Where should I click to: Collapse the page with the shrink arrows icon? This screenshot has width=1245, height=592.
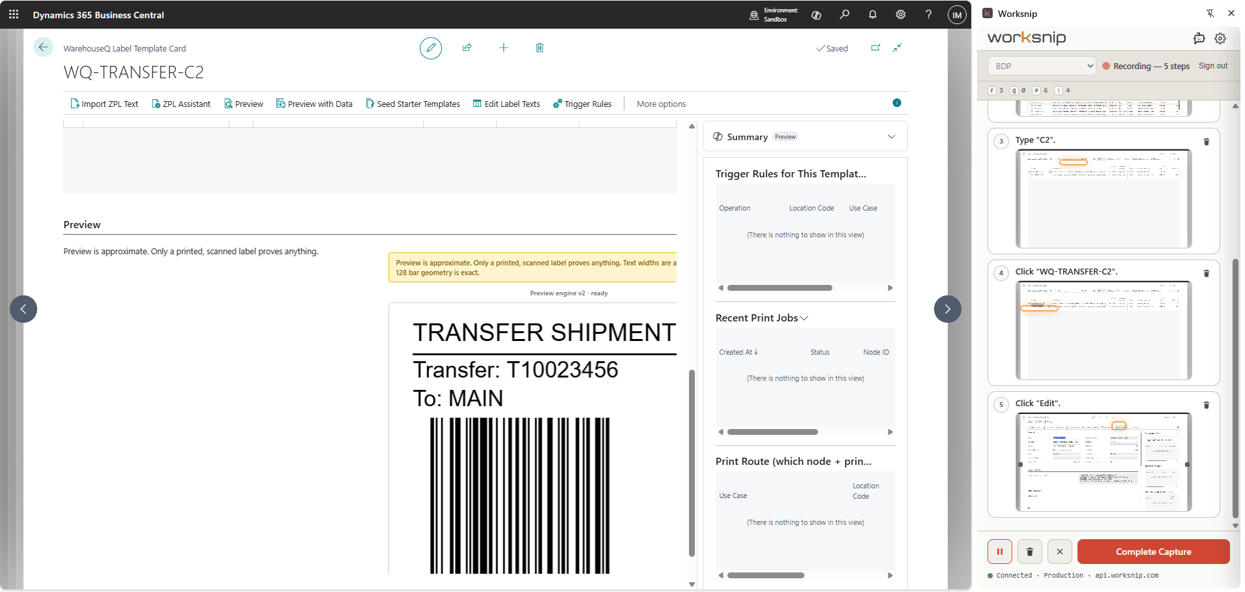pos(898,48)
